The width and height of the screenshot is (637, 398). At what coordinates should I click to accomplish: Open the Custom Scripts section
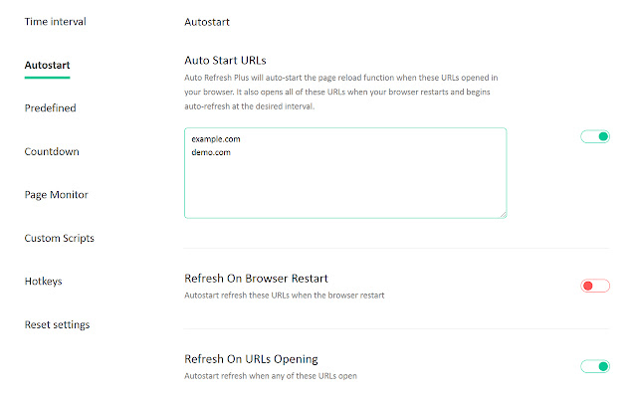(x=60, y=238)
